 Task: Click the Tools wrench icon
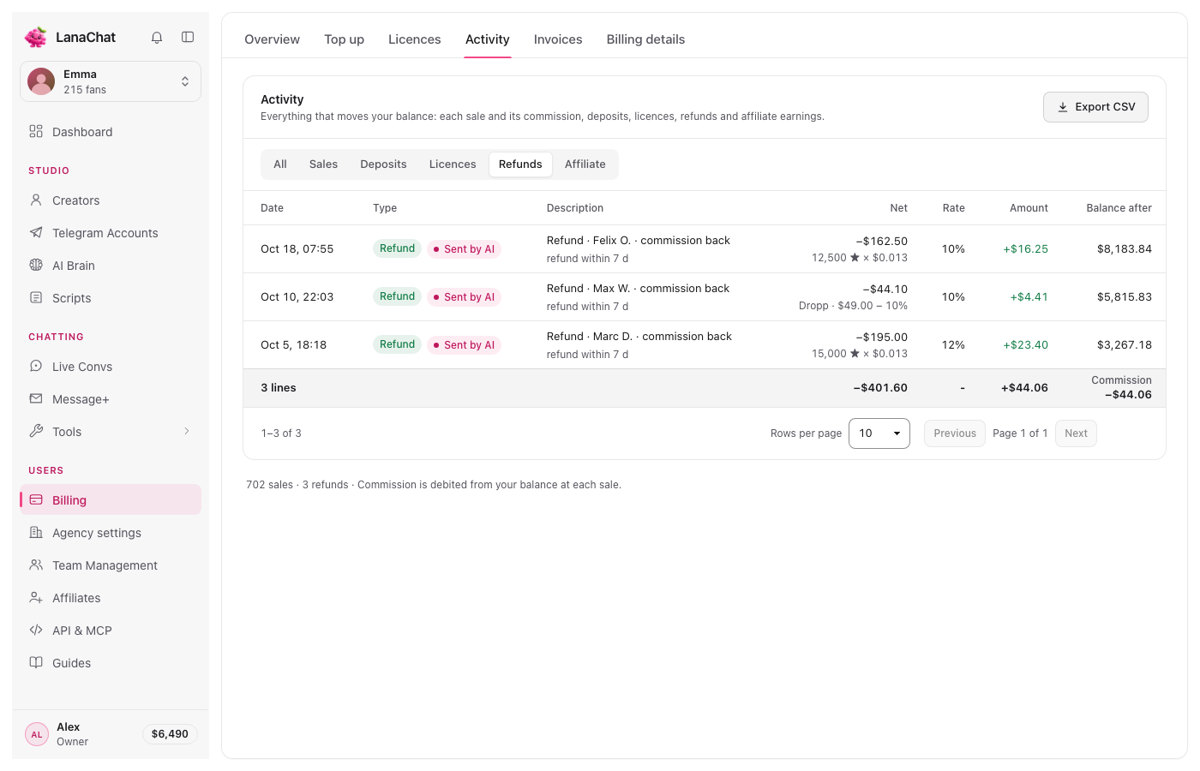36,431
